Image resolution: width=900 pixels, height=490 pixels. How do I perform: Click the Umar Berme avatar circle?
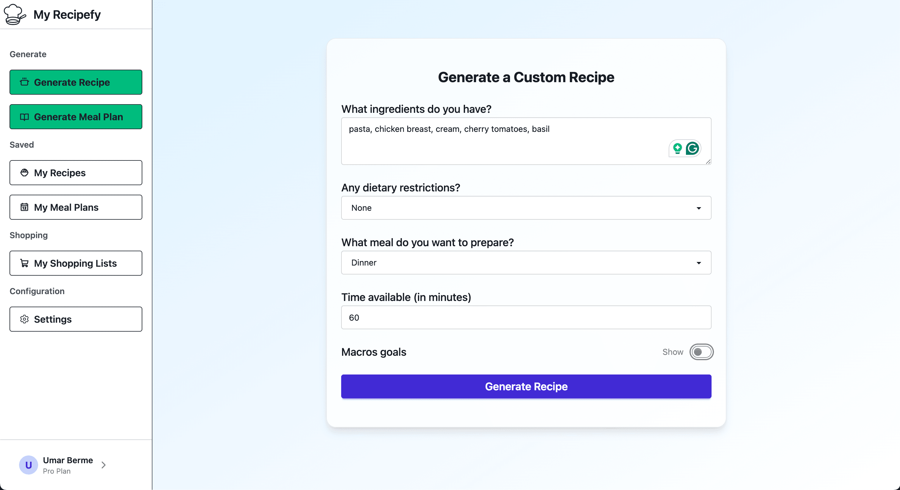point(28,465)
